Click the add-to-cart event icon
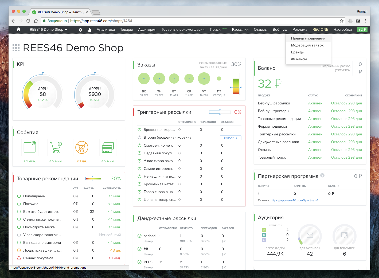 pyautogui.click(x=56, y=147)
